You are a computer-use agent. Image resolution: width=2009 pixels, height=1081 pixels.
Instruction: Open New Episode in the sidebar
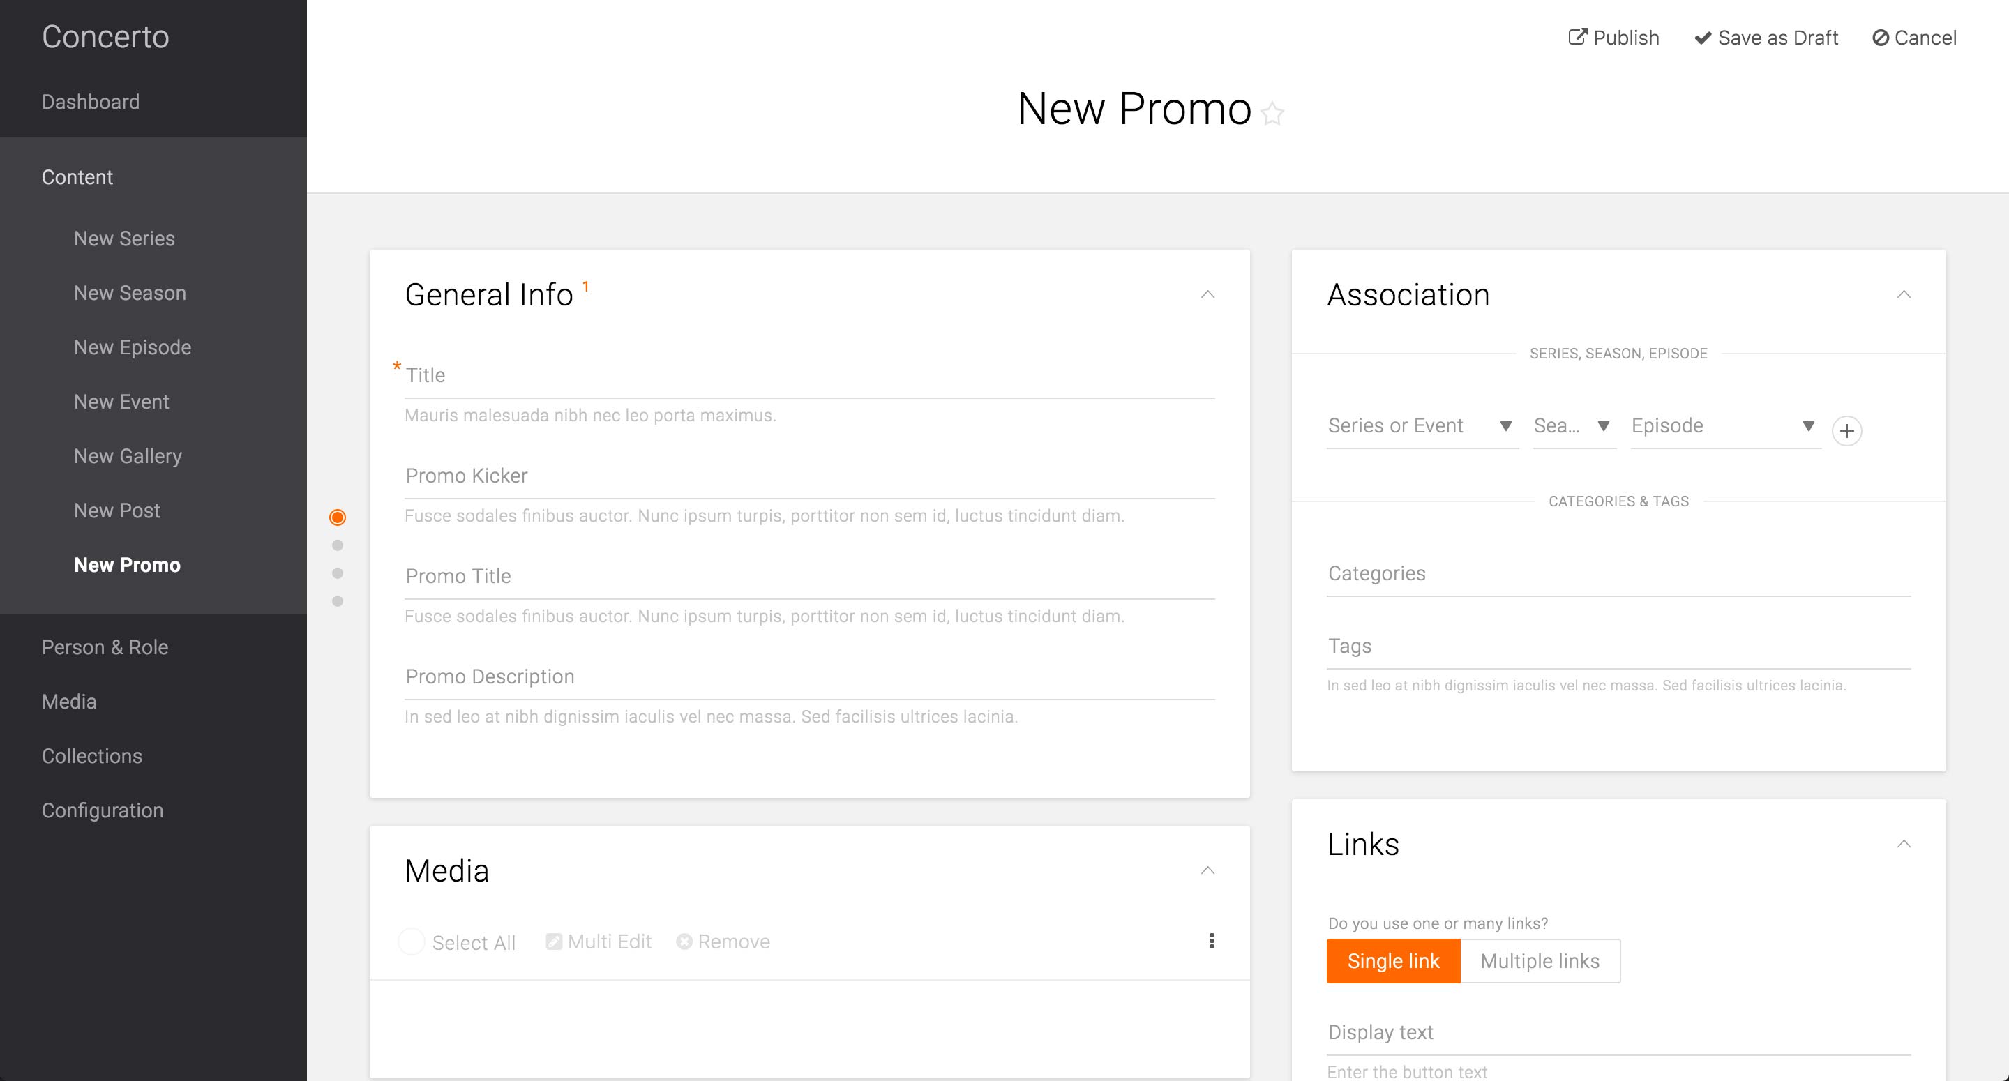pos(133,347)
